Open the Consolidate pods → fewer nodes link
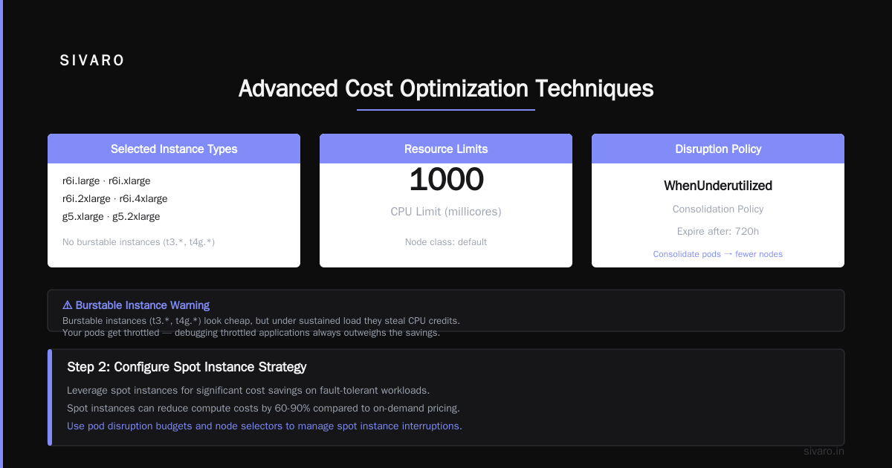Viewport: 892px width, 468px height. [x=718, y=254]
